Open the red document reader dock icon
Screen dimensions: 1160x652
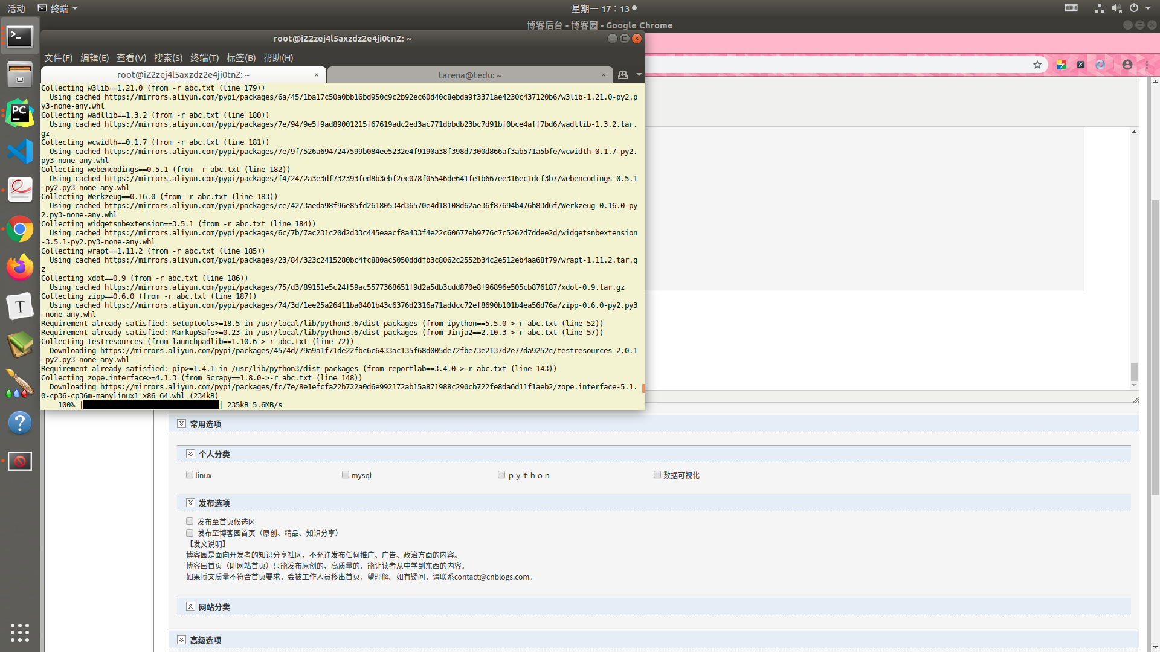point(20,190)
